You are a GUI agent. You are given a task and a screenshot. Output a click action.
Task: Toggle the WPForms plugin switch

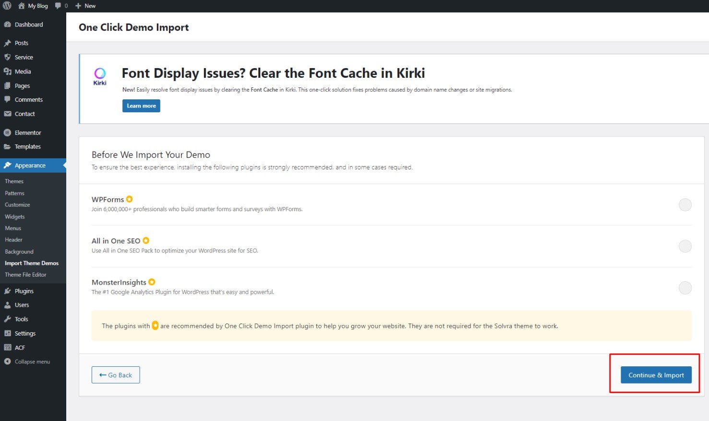(x=685, y=205)
